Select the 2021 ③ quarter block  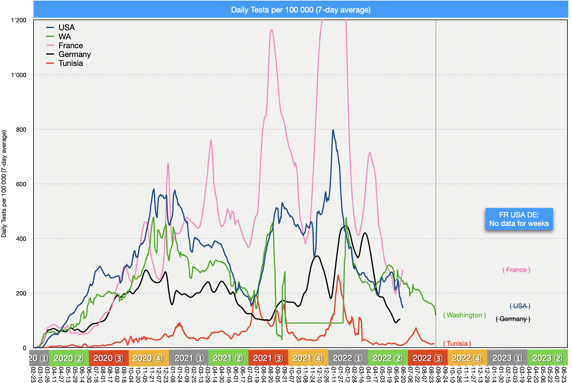[x=268, y=358]
